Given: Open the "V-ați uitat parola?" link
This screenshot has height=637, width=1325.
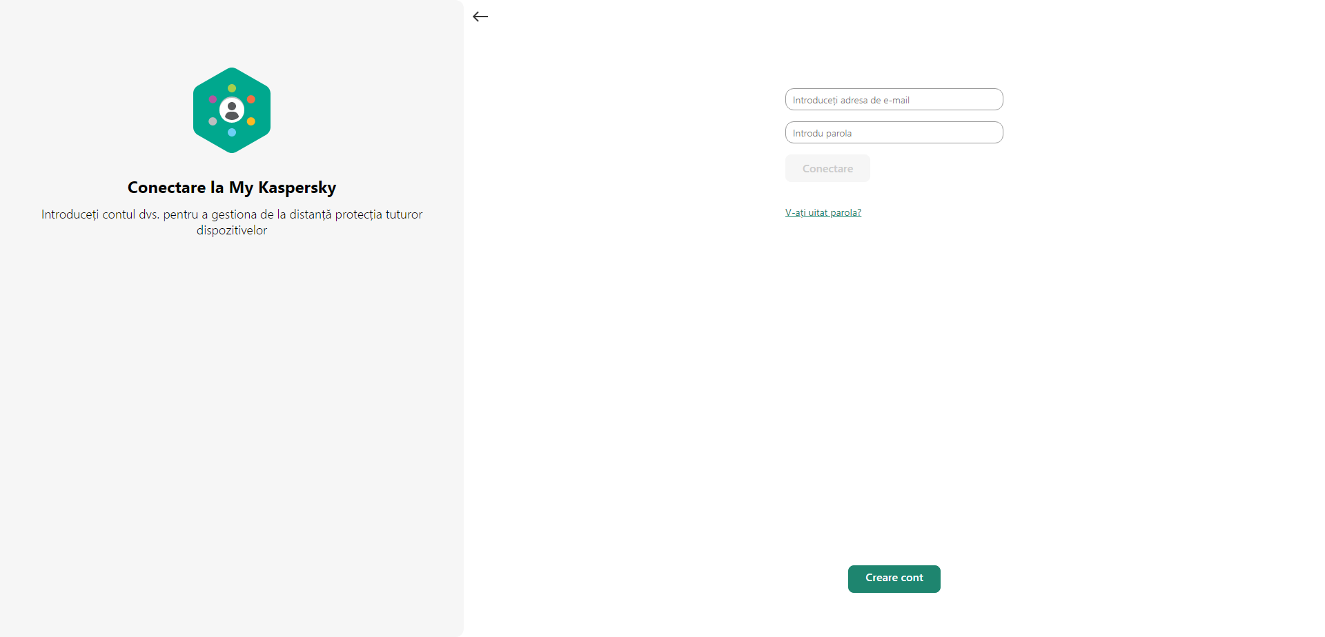Looking at the screenshot, I should 823,212.
